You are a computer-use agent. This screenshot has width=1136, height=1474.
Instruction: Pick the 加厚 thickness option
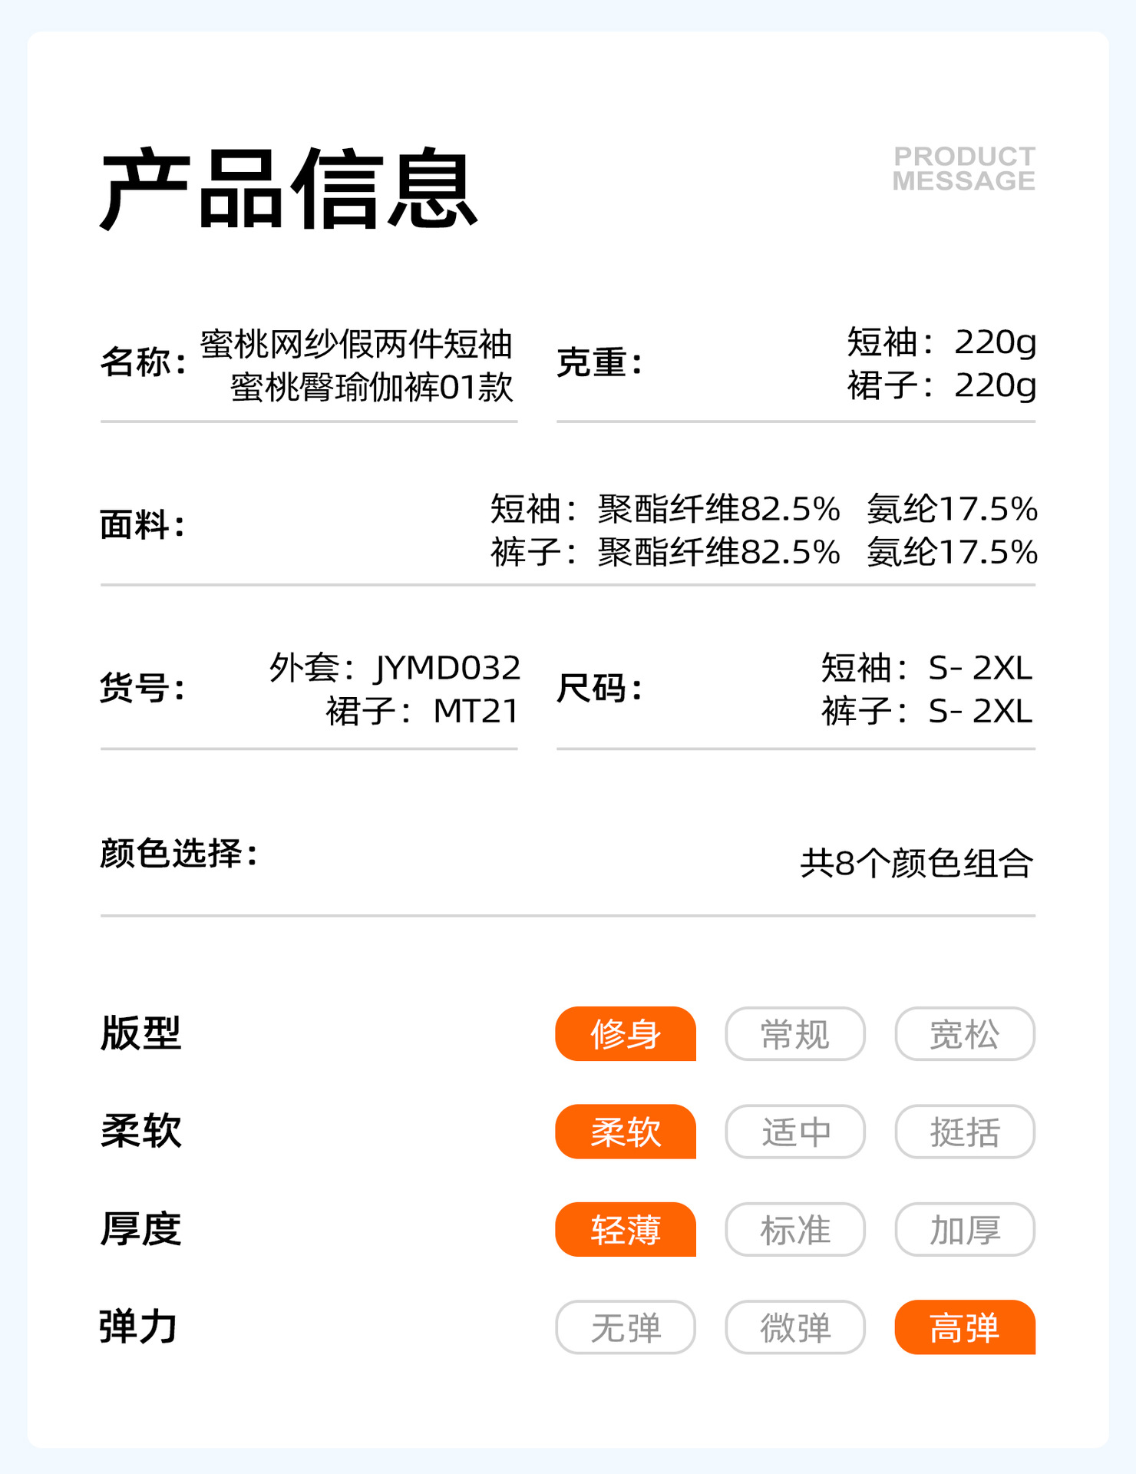click(965, 1230)
